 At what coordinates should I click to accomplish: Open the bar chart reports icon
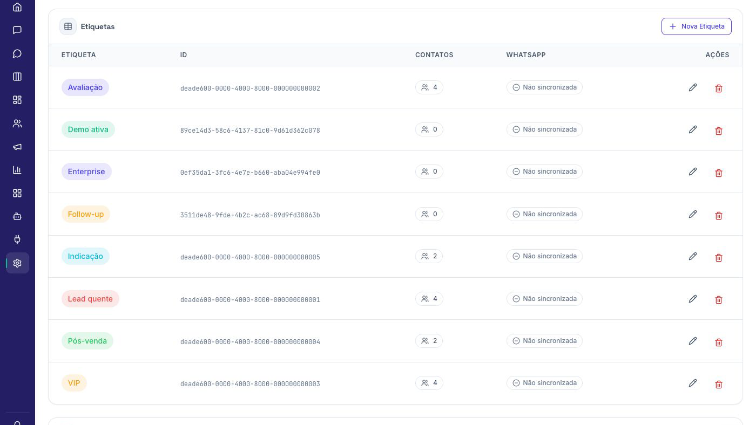(x=17, y=170)
